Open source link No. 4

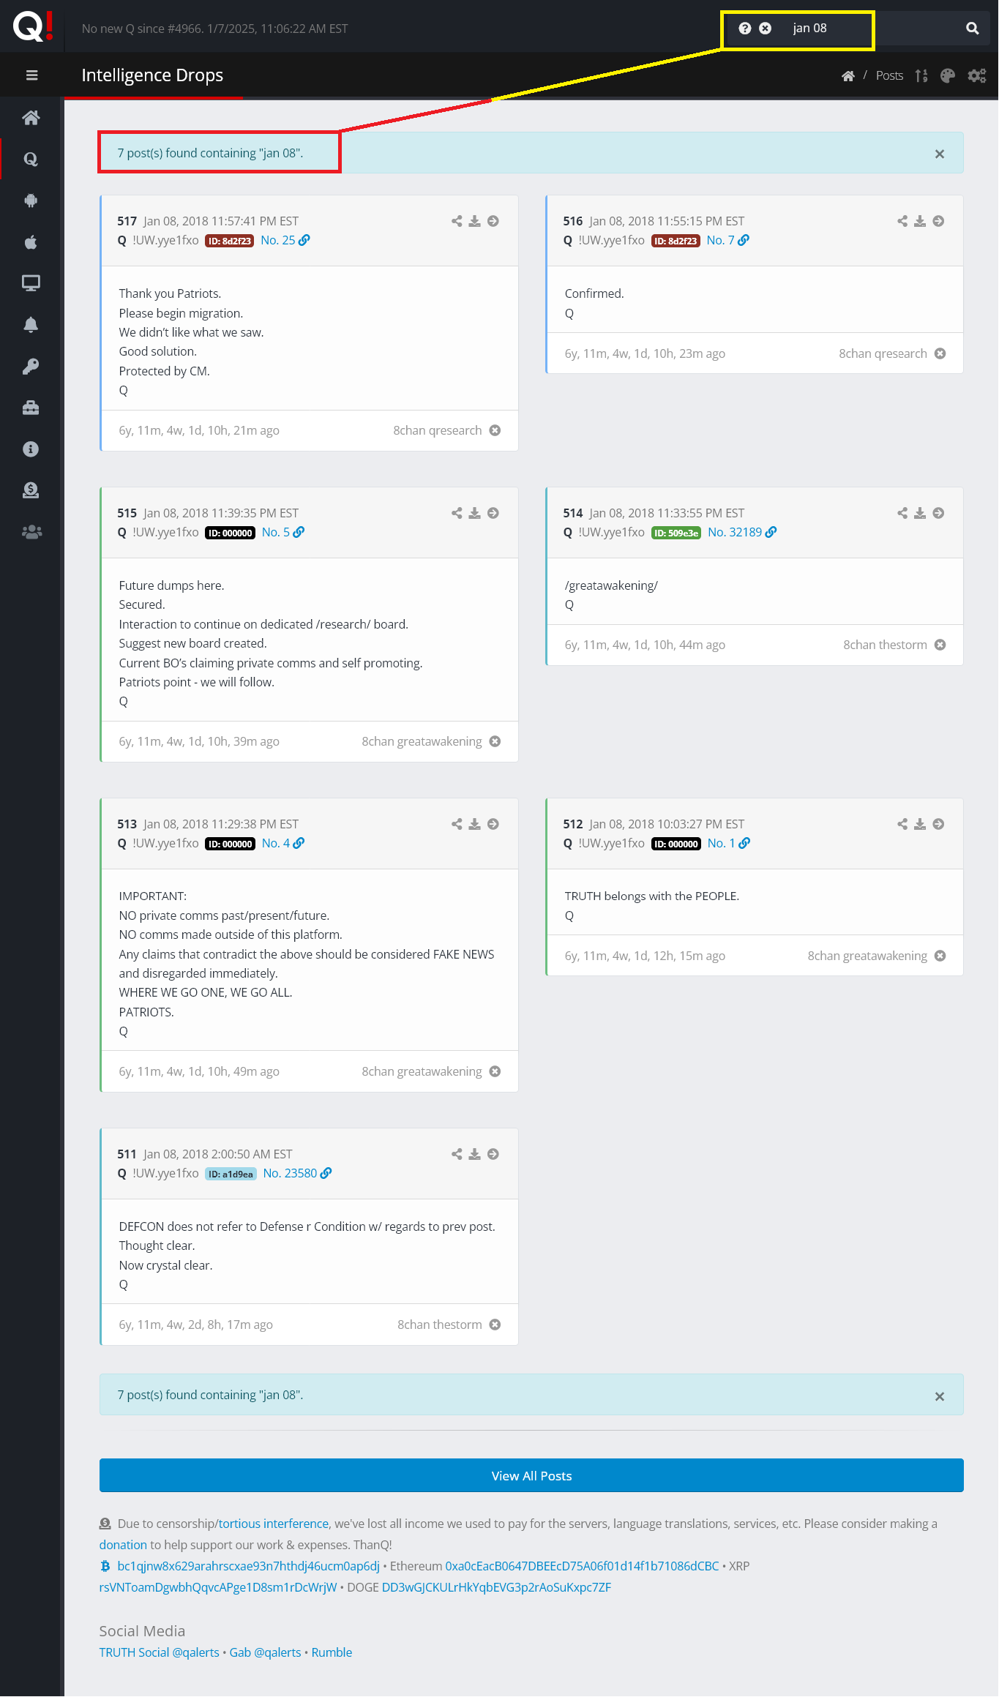(x=283, y=843)
